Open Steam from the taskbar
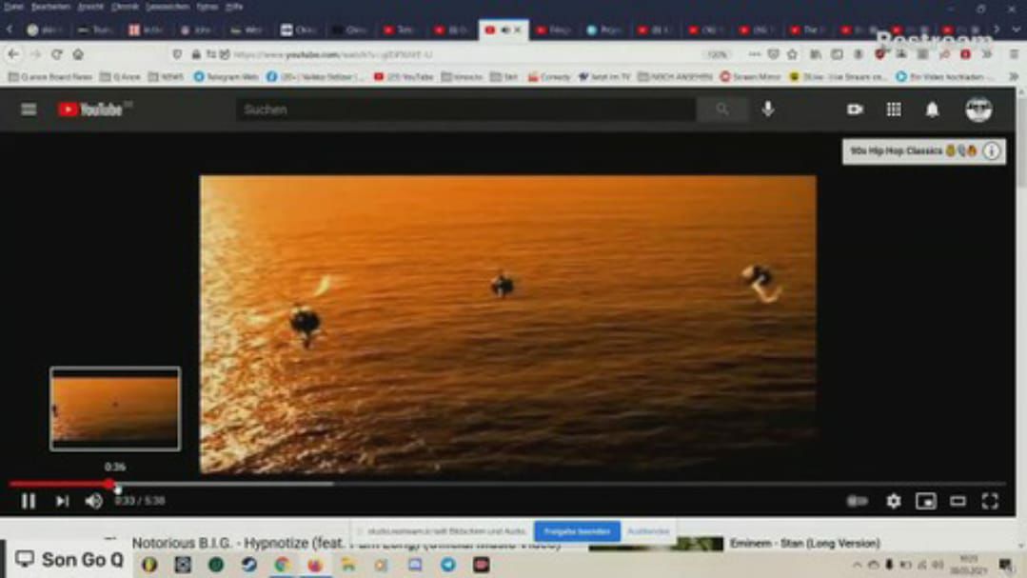 coord(248,565)
